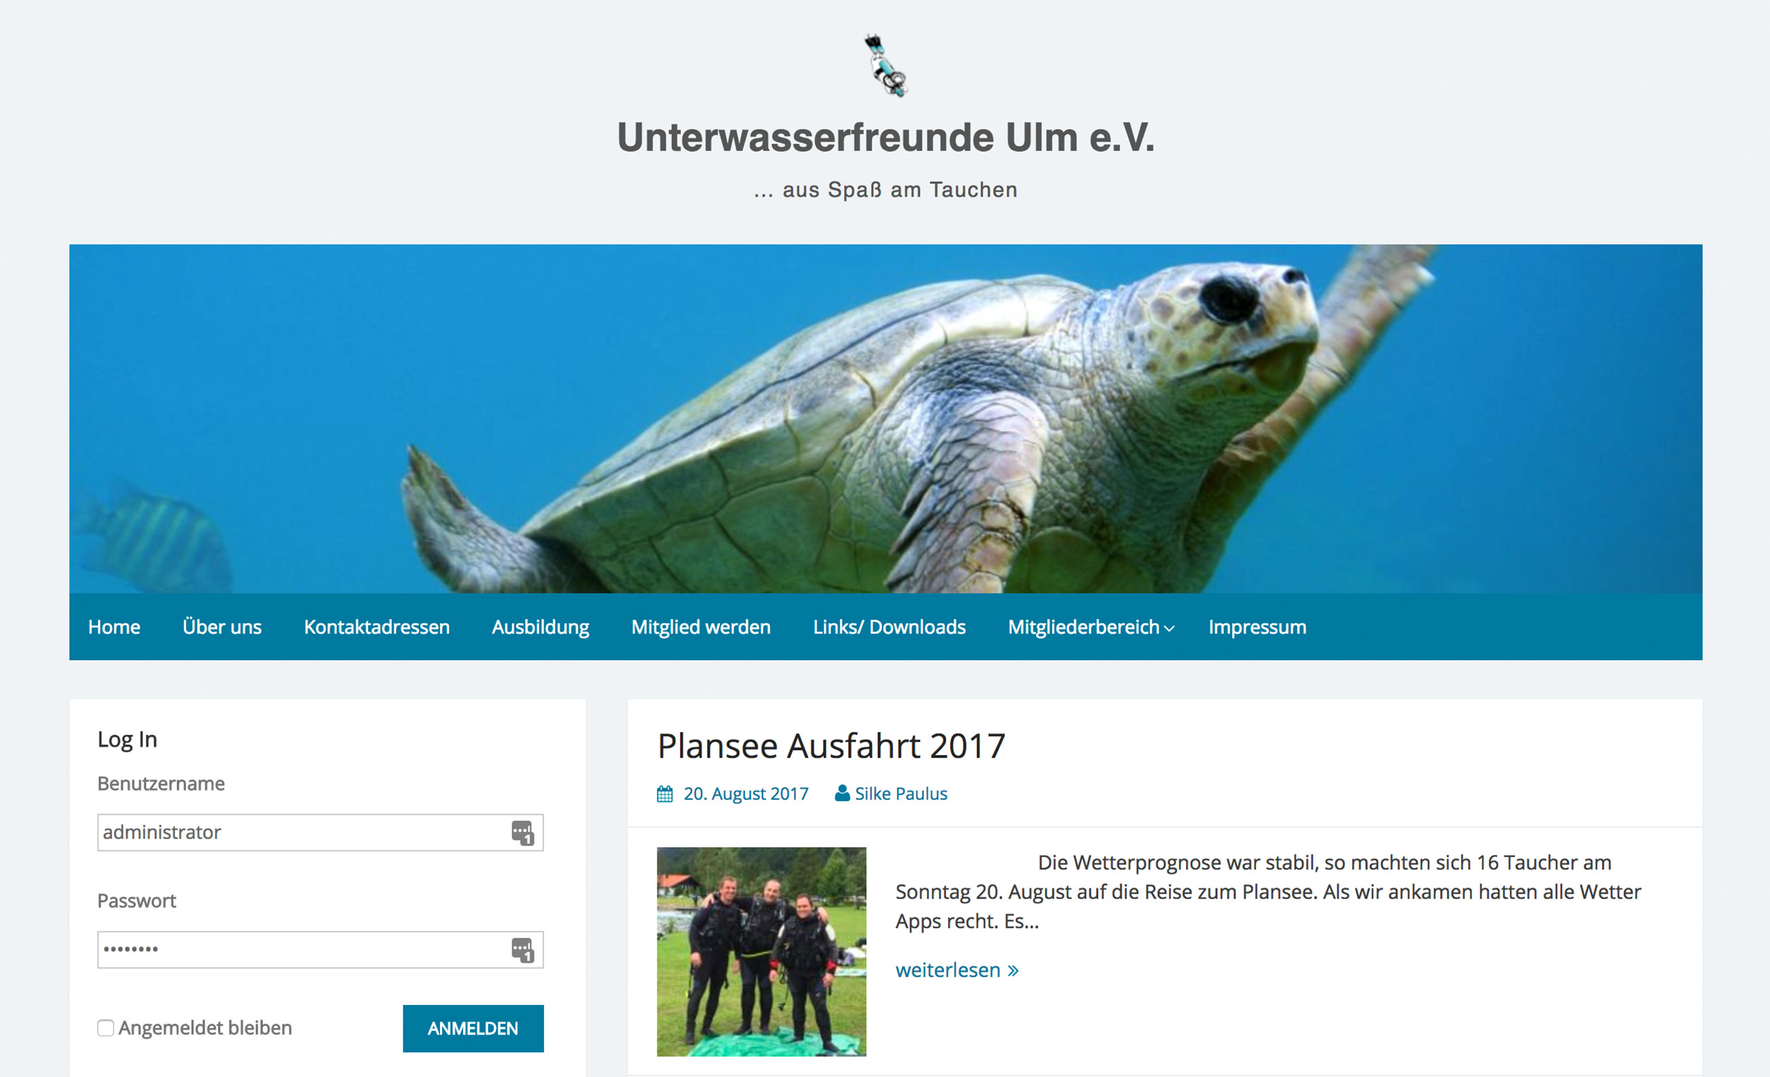Click the Plansee divers group photo thumbnail

[761, 951]
